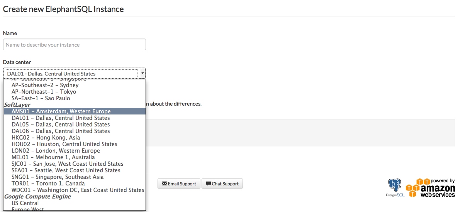Select MEL01 – Melbourne 1, Australia
The image size is (468, 212).
tap(53, 157)
